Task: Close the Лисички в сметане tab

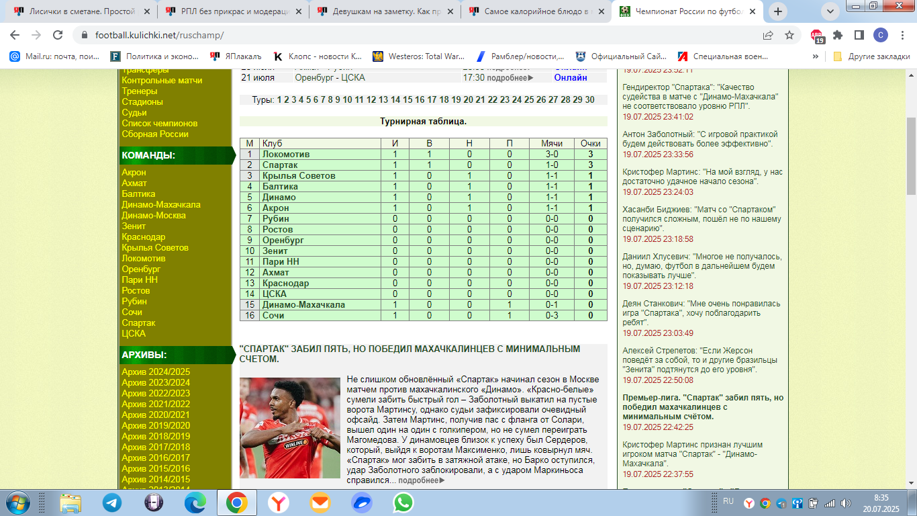Action: tap(146, 11)
